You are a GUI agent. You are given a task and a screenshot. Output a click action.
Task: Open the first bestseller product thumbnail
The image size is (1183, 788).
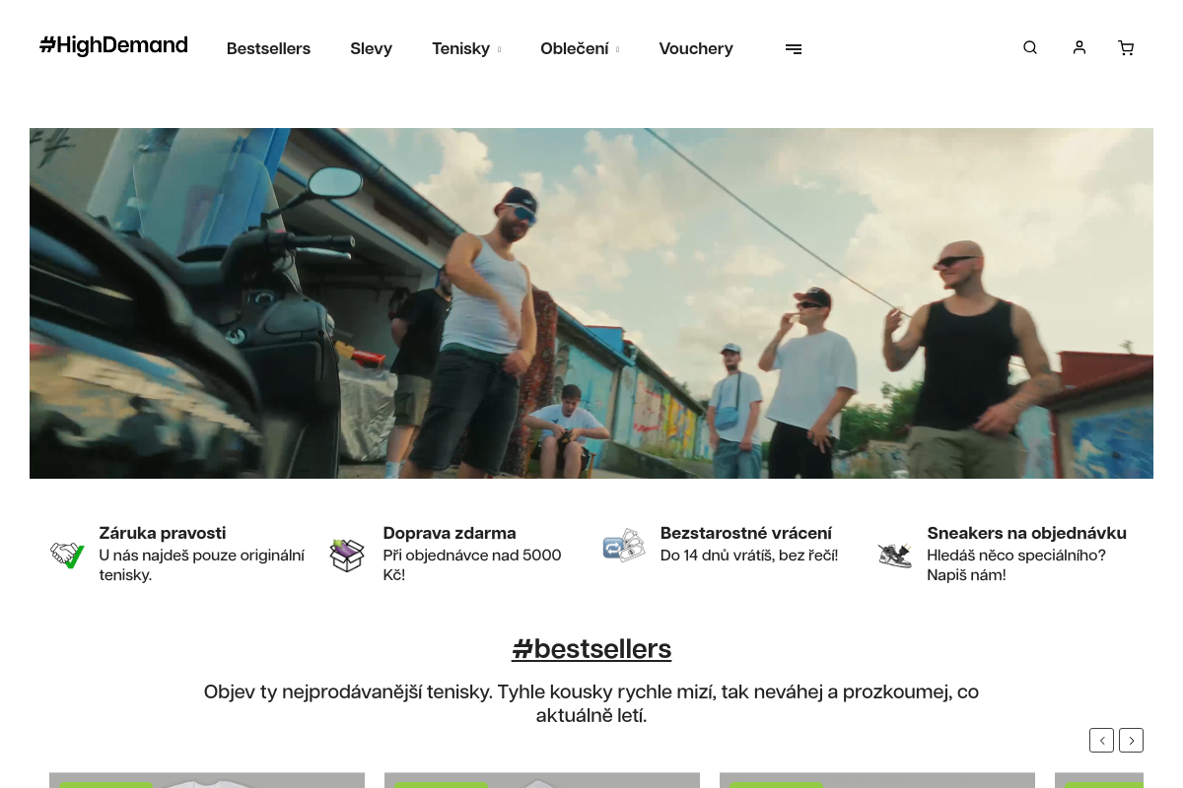tap(207, 780)
